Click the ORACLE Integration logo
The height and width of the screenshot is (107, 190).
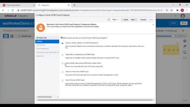[16, 16]
